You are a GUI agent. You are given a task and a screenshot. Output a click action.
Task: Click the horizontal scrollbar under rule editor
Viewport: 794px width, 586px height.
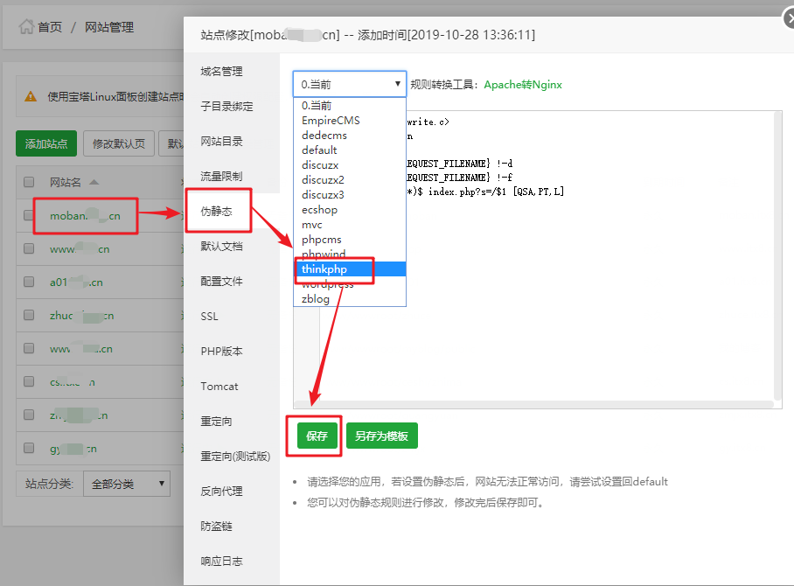(x=533, y=405)
